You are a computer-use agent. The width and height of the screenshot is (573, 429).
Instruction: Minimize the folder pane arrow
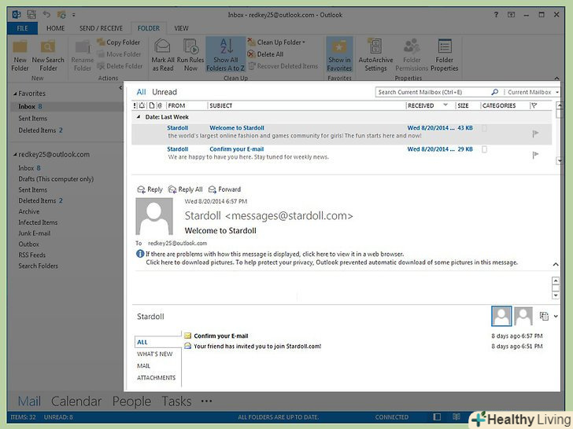tap(120, 88)
